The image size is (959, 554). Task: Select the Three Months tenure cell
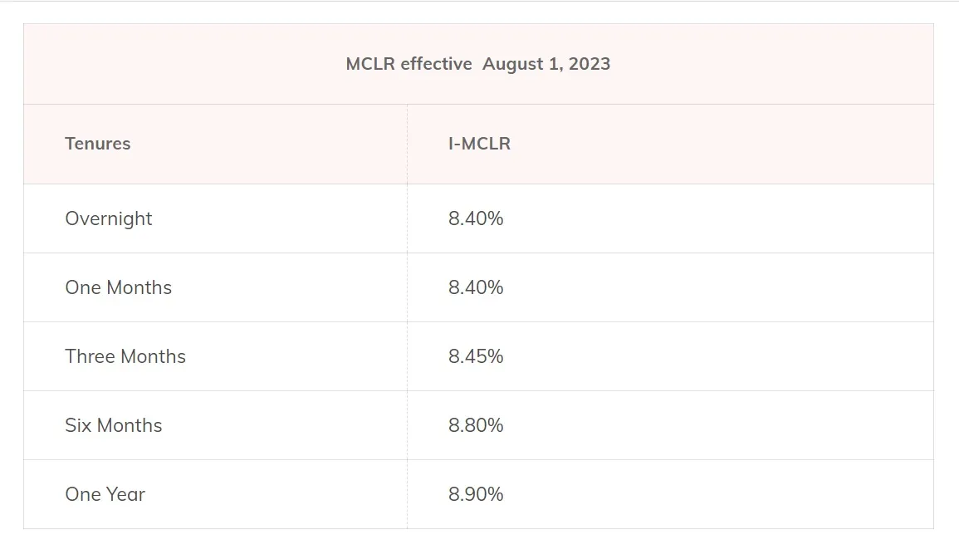tap(125, 356)
